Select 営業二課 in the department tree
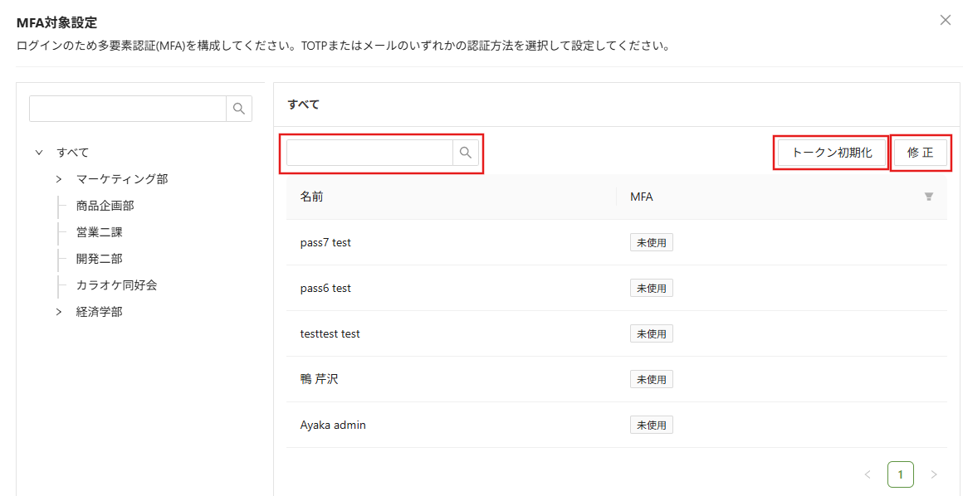The width and height of the screenshot is (963, 496). click(x=99, y=232)
